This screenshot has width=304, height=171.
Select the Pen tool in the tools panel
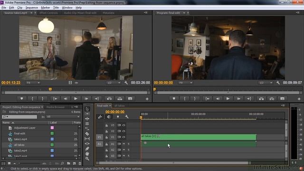[x=87, y=149]
